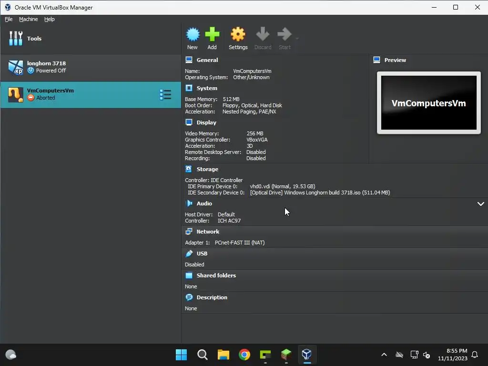Image resolution: width=488 pixels, height=366 pixels.
Task: Click the Shared folders folder icon
Action: [x=189, y=275]
